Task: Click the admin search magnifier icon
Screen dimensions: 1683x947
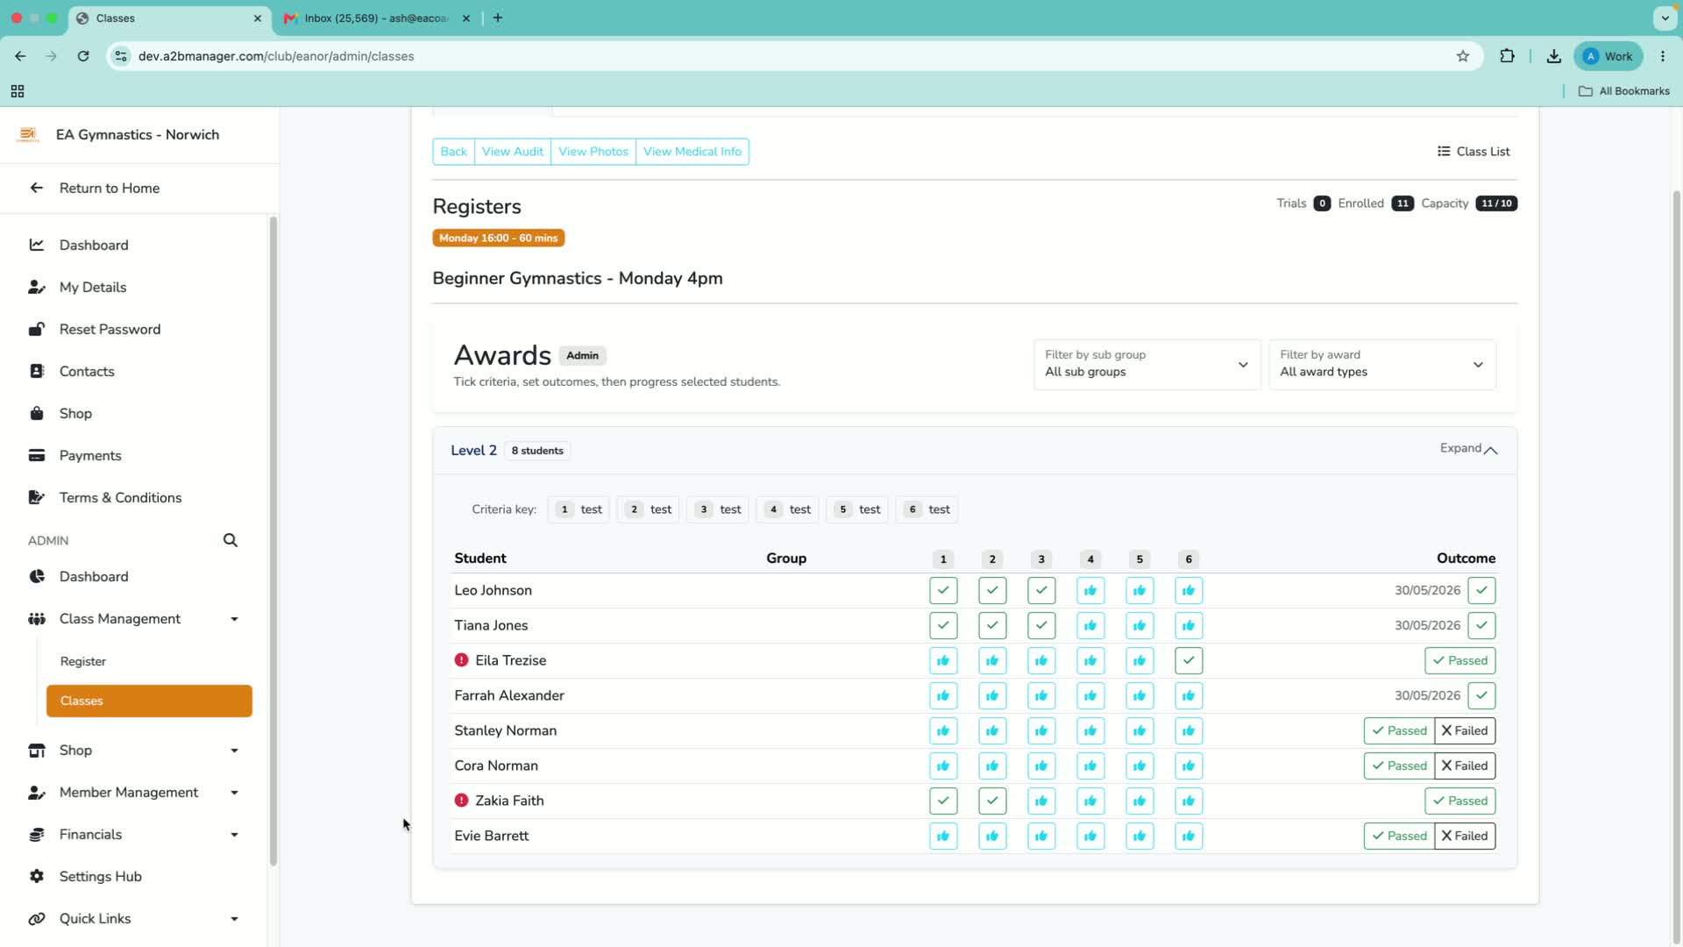Action: (231, 540)
